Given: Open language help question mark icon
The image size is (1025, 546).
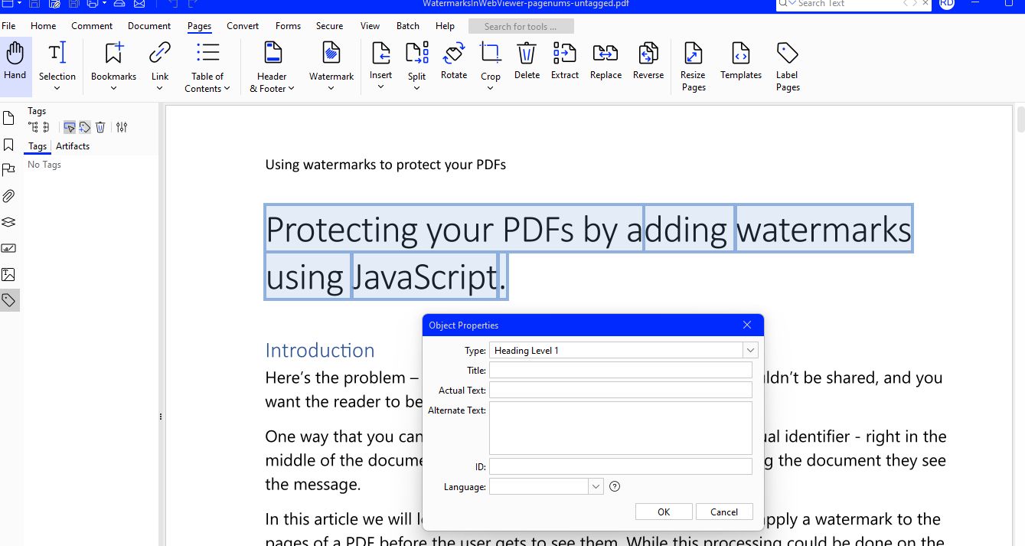Looking at the screenshot, I should tap(614, 486).
